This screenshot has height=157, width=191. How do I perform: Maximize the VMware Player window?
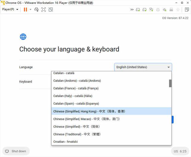click(182, 3)
